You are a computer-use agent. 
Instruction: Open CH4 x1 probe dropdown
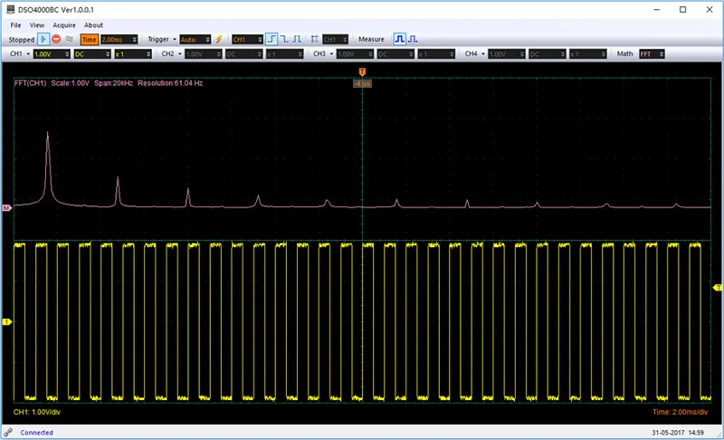coord(587,54)
